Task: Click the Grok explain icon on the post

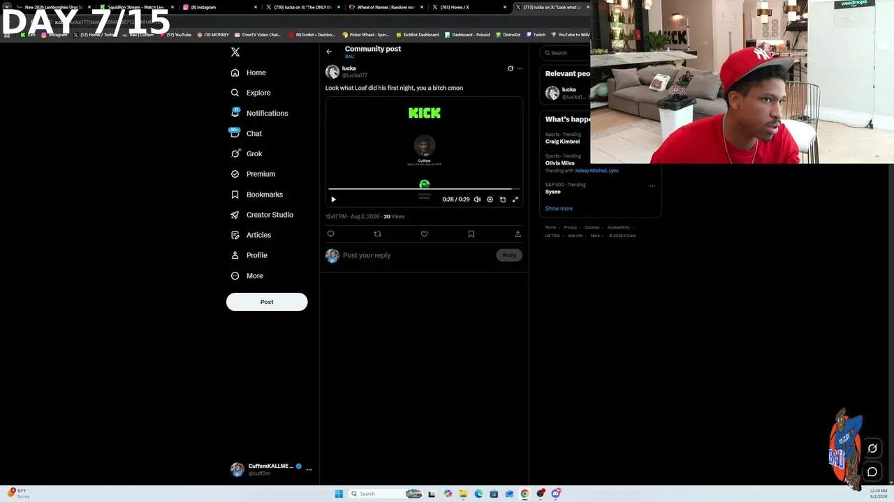Action: pyautogui.click(x=510, y=68)
